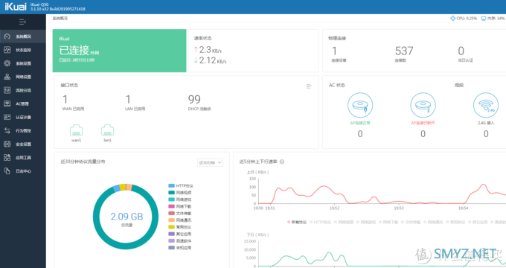Open AC管理 in the sidebar
The image size is (506, 268).
(23, 103)
